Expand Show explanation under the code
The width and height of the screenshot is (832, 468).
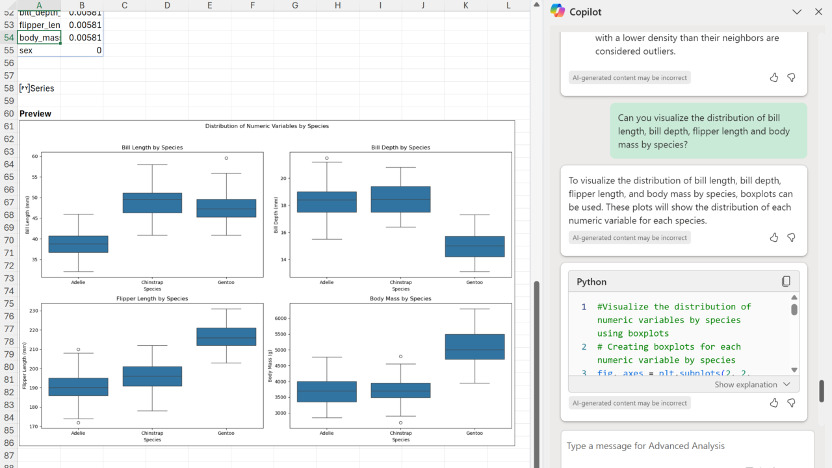(x=753, y=384)
